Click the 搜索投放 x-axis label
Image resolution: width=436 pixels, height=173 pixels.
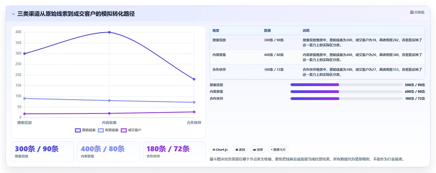point(25,123)
